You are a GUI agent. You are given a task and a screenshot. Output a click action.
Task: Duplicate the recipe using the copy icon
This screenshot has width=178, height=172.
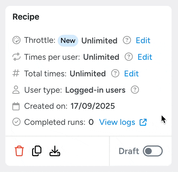(37, 151)
